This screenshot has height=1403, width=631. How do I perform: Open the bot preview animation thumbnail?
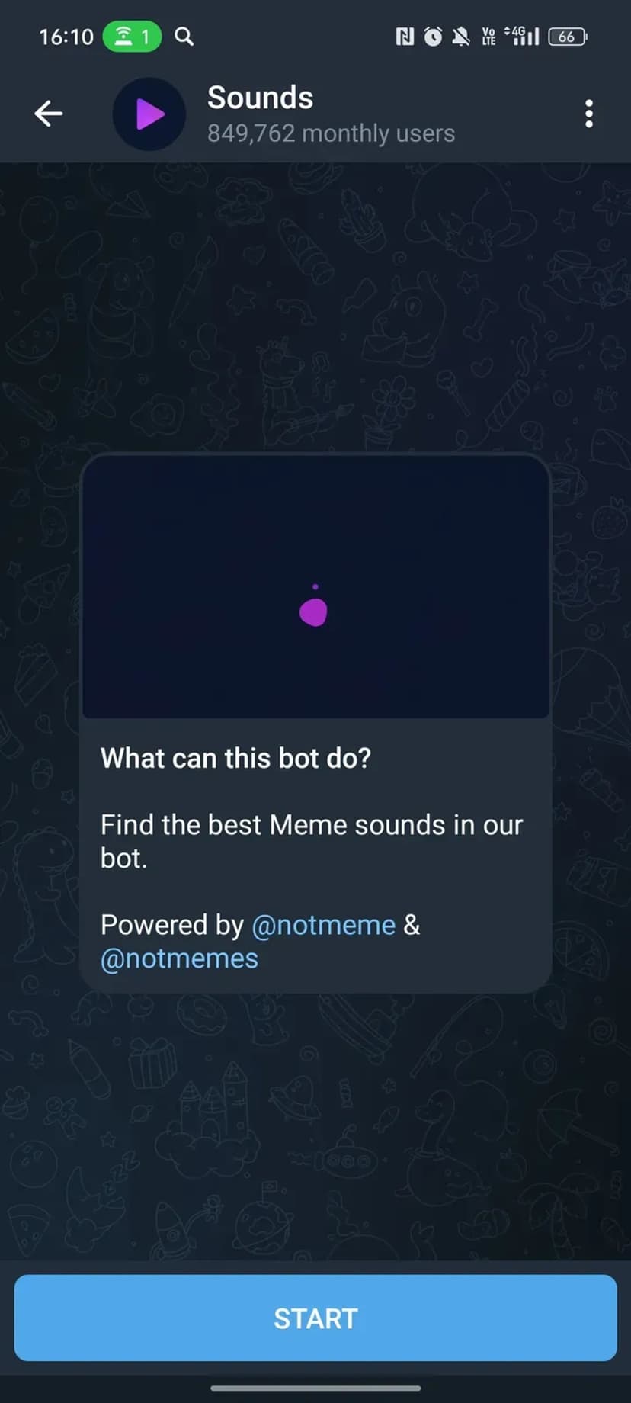[315, 586]
